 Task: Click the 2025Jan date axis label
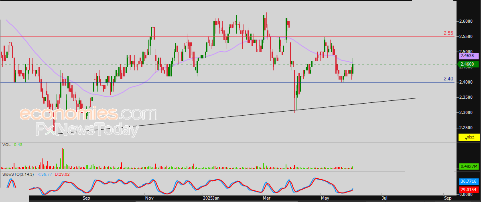[212, 199]
